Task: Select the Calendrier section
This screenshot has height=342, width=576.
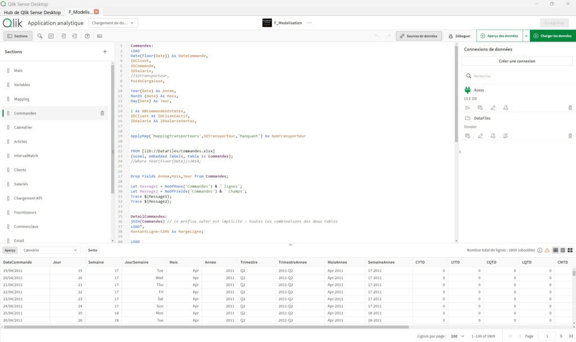Action: pyautogui.click(x=55, y=127)
